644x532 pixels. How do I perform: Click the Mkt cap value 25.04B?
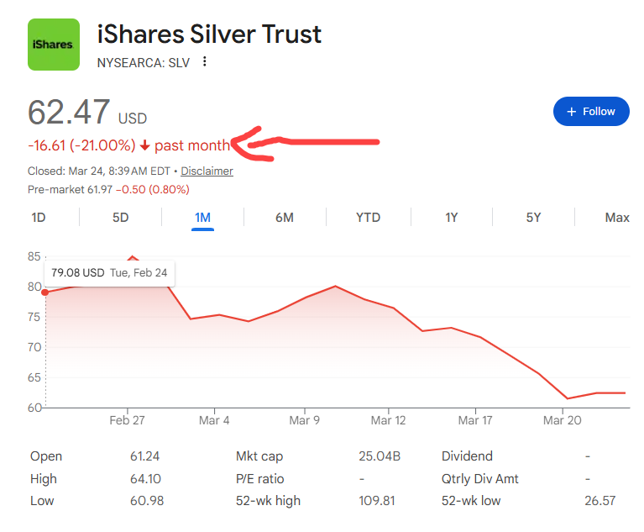click(x=380, y=456)
